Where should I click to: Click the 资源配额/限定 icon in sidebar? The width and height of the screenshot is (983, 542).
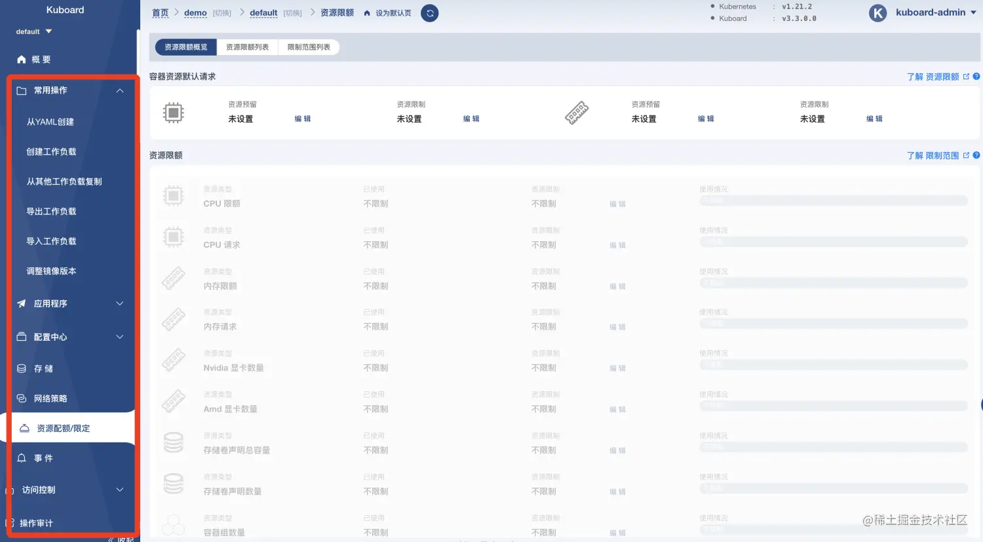click(x=24, y=429)
